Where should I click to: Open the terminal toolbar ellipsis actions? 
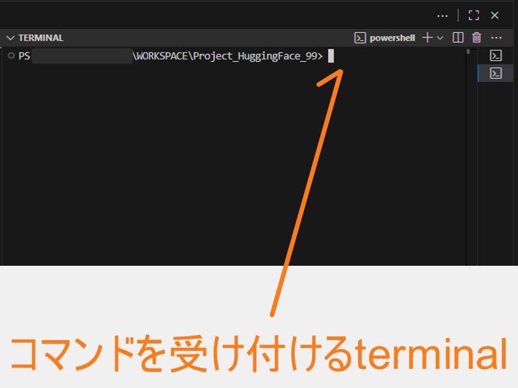tap(497, 38)
